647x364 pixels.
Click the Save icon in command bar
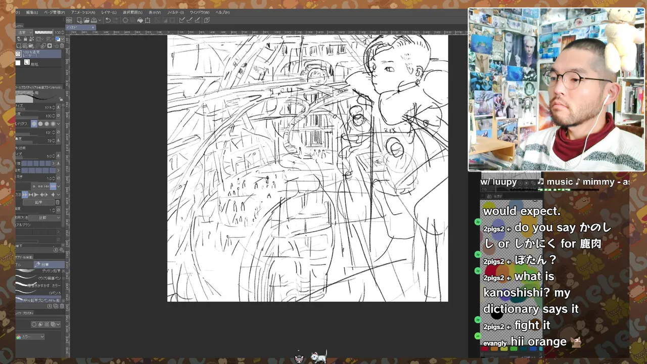click(94, 20)
